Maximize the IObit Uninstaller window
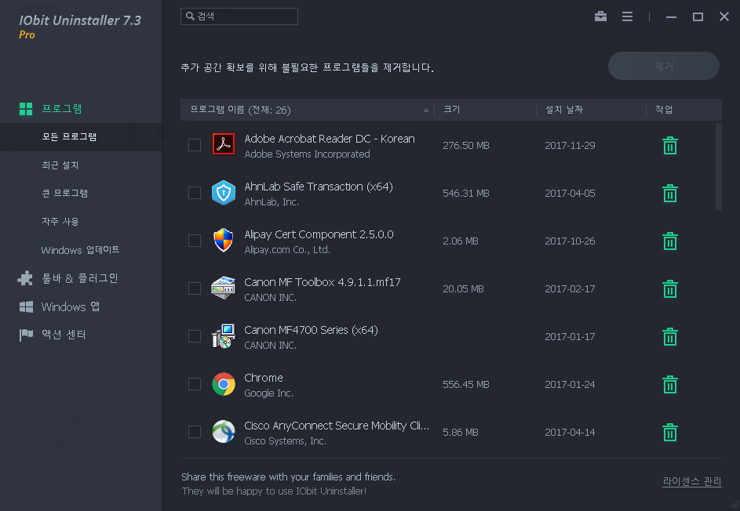Image resolution: width=740 pixels, height=511 pixels. click(x=698, y=17)
